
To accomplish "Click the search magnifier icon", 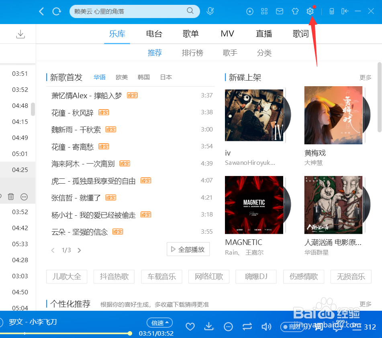I will pos(190,11).
